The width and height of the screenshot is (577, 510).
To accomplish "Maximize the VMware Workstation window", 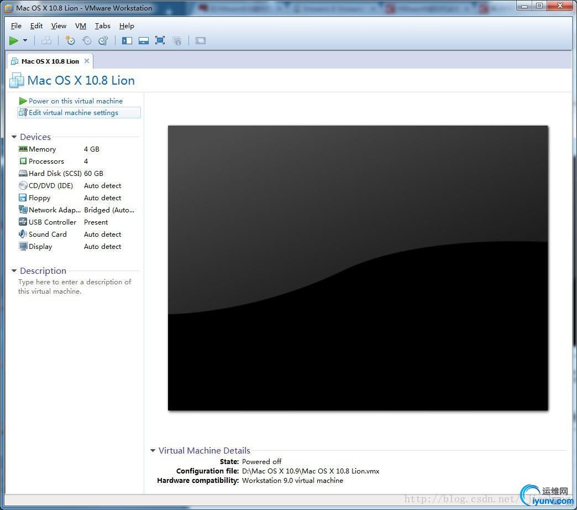I will tap(539, 6).
